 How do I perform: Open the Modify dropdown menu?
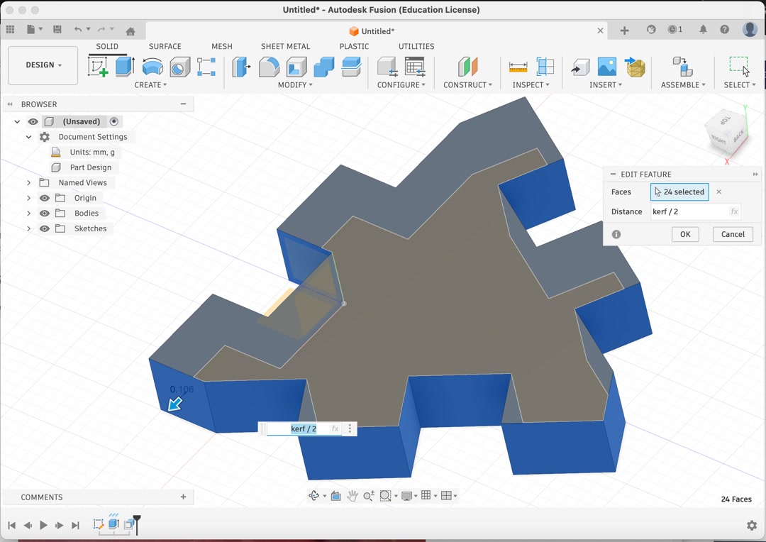(x=294, y=84)
